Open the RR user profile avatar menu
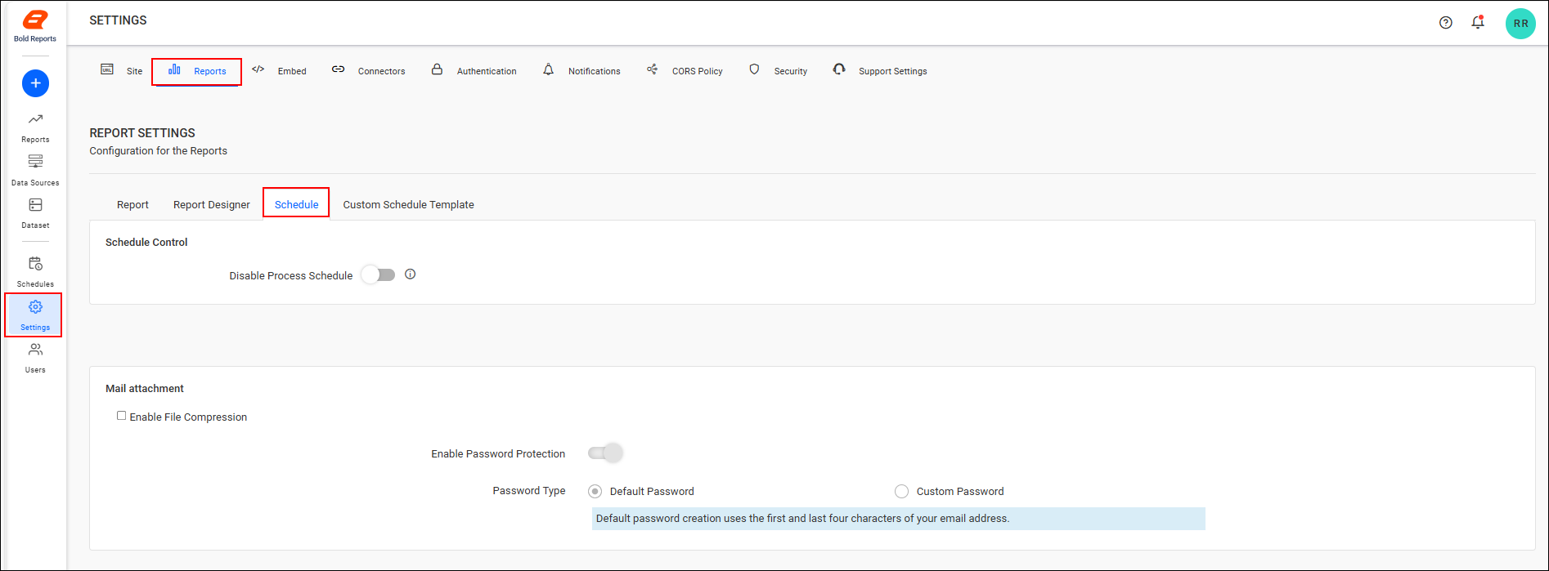 1520,24
